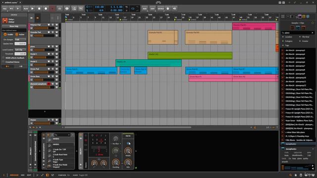Click the Width knob on the Delay+ device
This screenshot has width=317, height=178.
click(128, 151)
